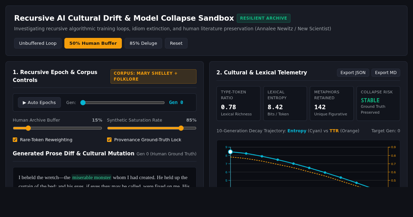413x217 pixels.
Task: Click the TTR (Orange) legend label
Action: (344, 131)
